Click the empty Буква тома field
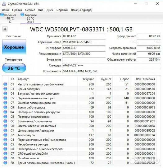The image size is (163, 168). coord(84,59)
